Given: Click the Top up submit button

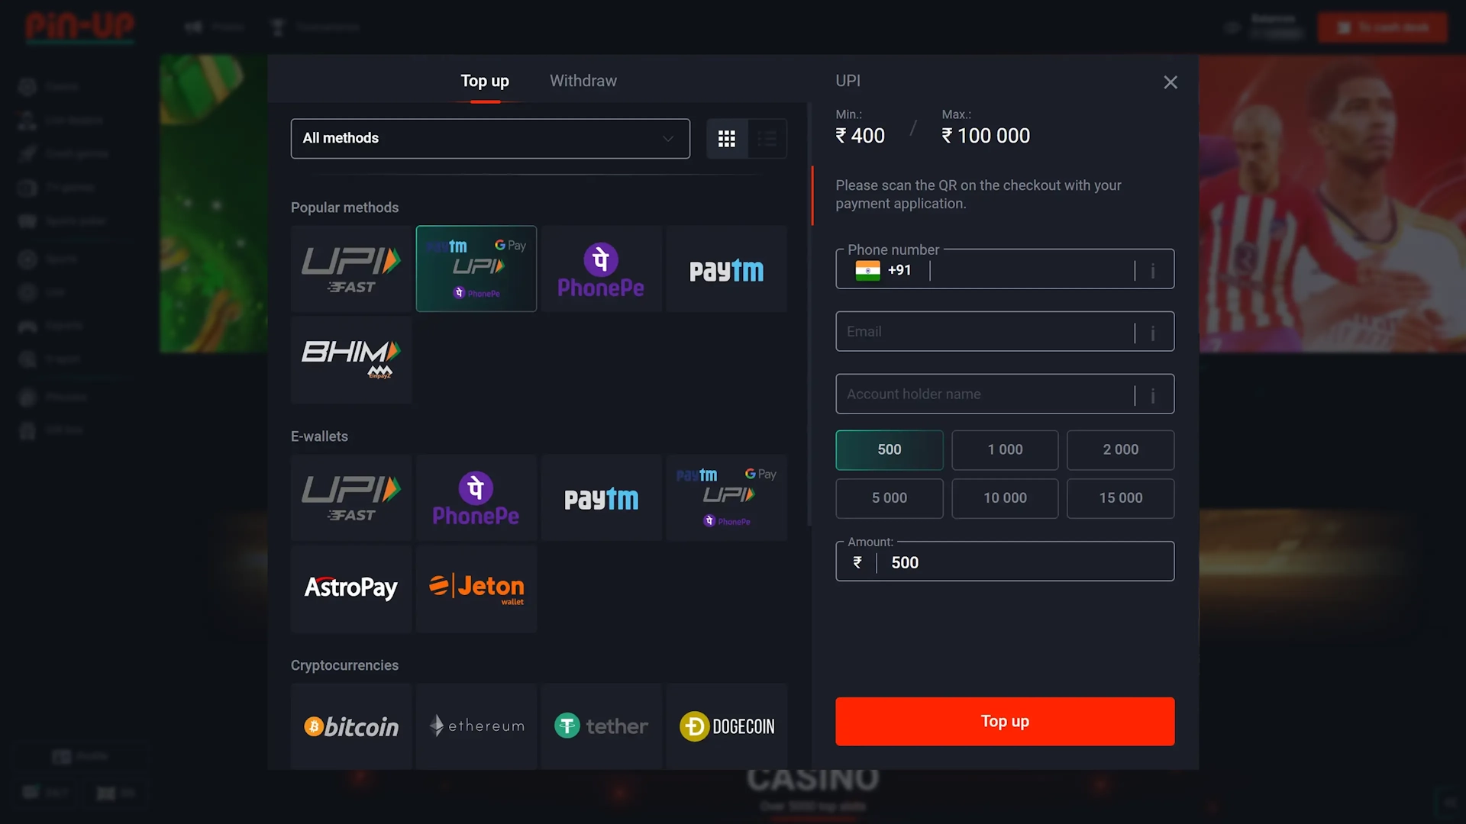Looking at the screenshot, I should click(x=1005, y=721).
